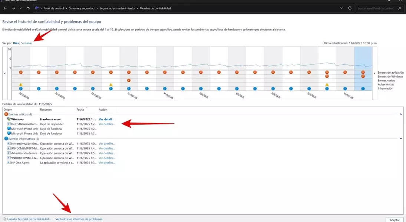
Task: Click the Windows hardware error icon in list
Action: click(x=9, y=119)
